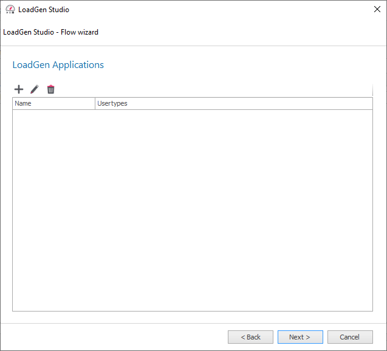Add a new application with plus icon
Viewport: 387px width, 351px height.
coord(19,89)
